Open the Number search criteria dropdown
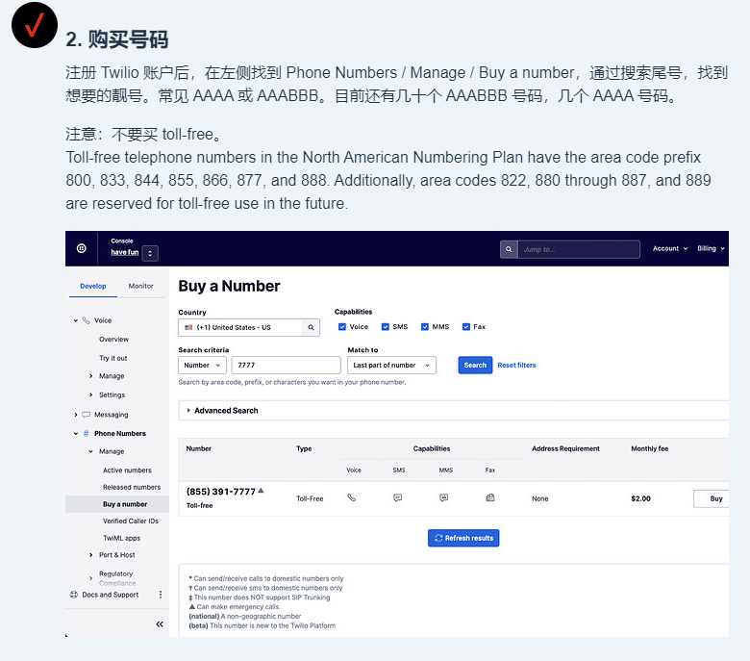The height and width of the screenshot is (661, 750). [x=202, y=366]
